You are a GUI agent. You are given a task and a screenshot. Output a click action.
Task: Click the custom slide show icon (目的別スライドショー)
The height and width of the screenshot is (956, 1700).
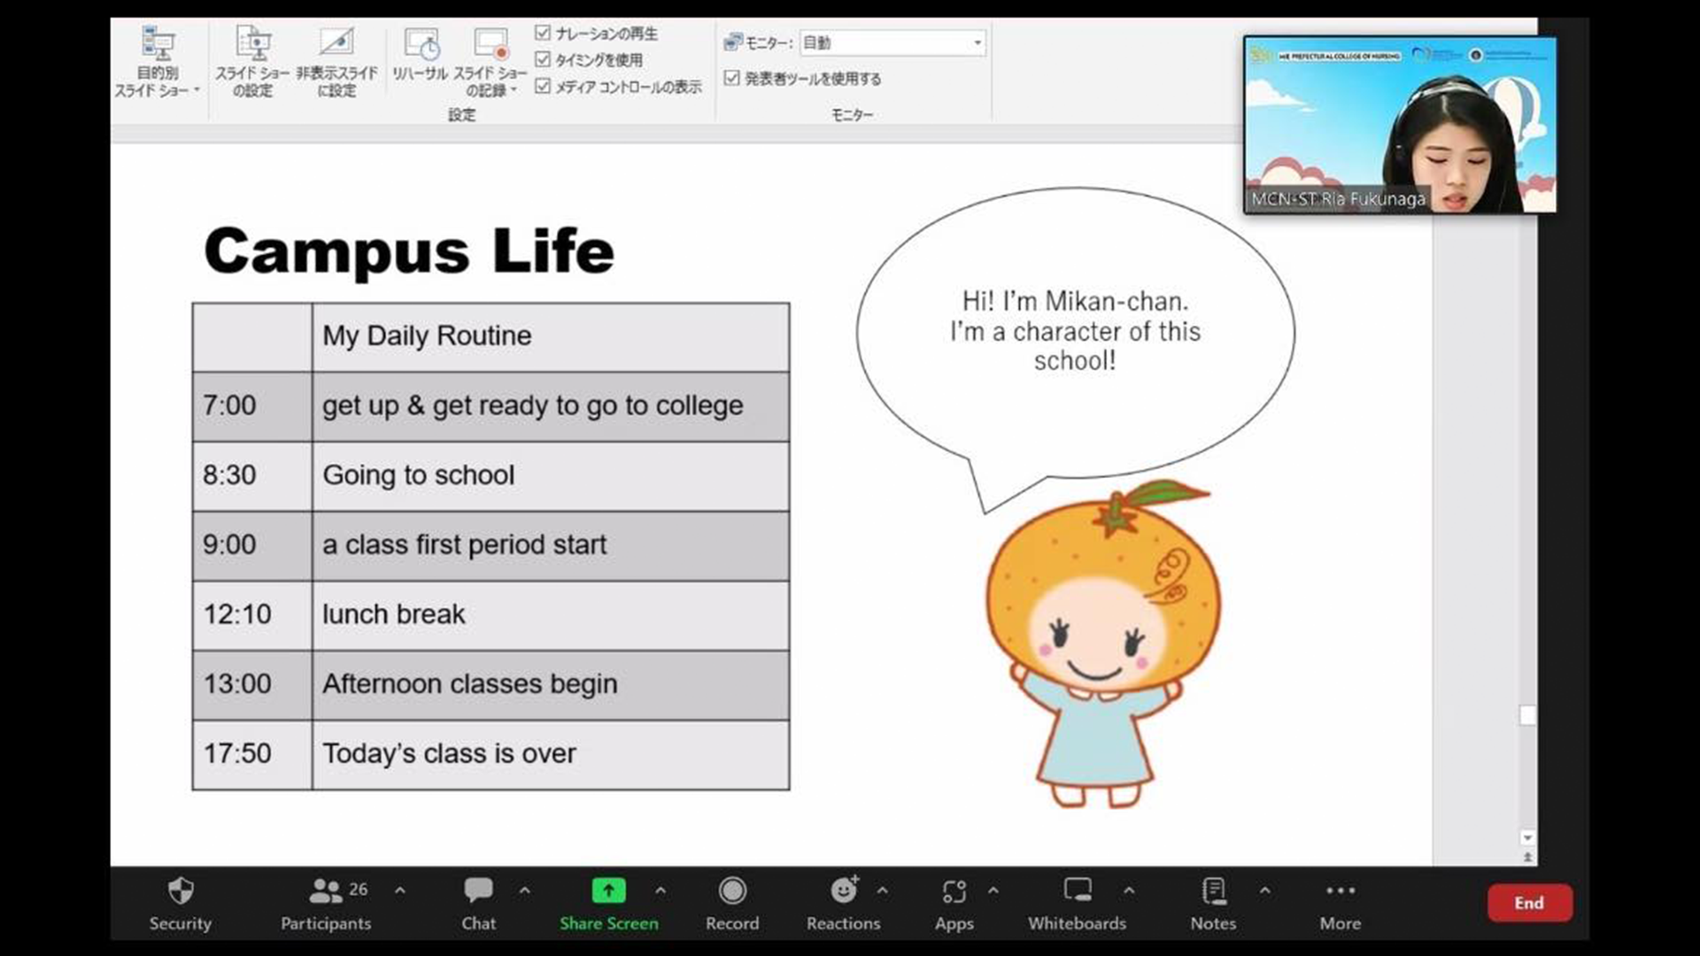point(158,42)
